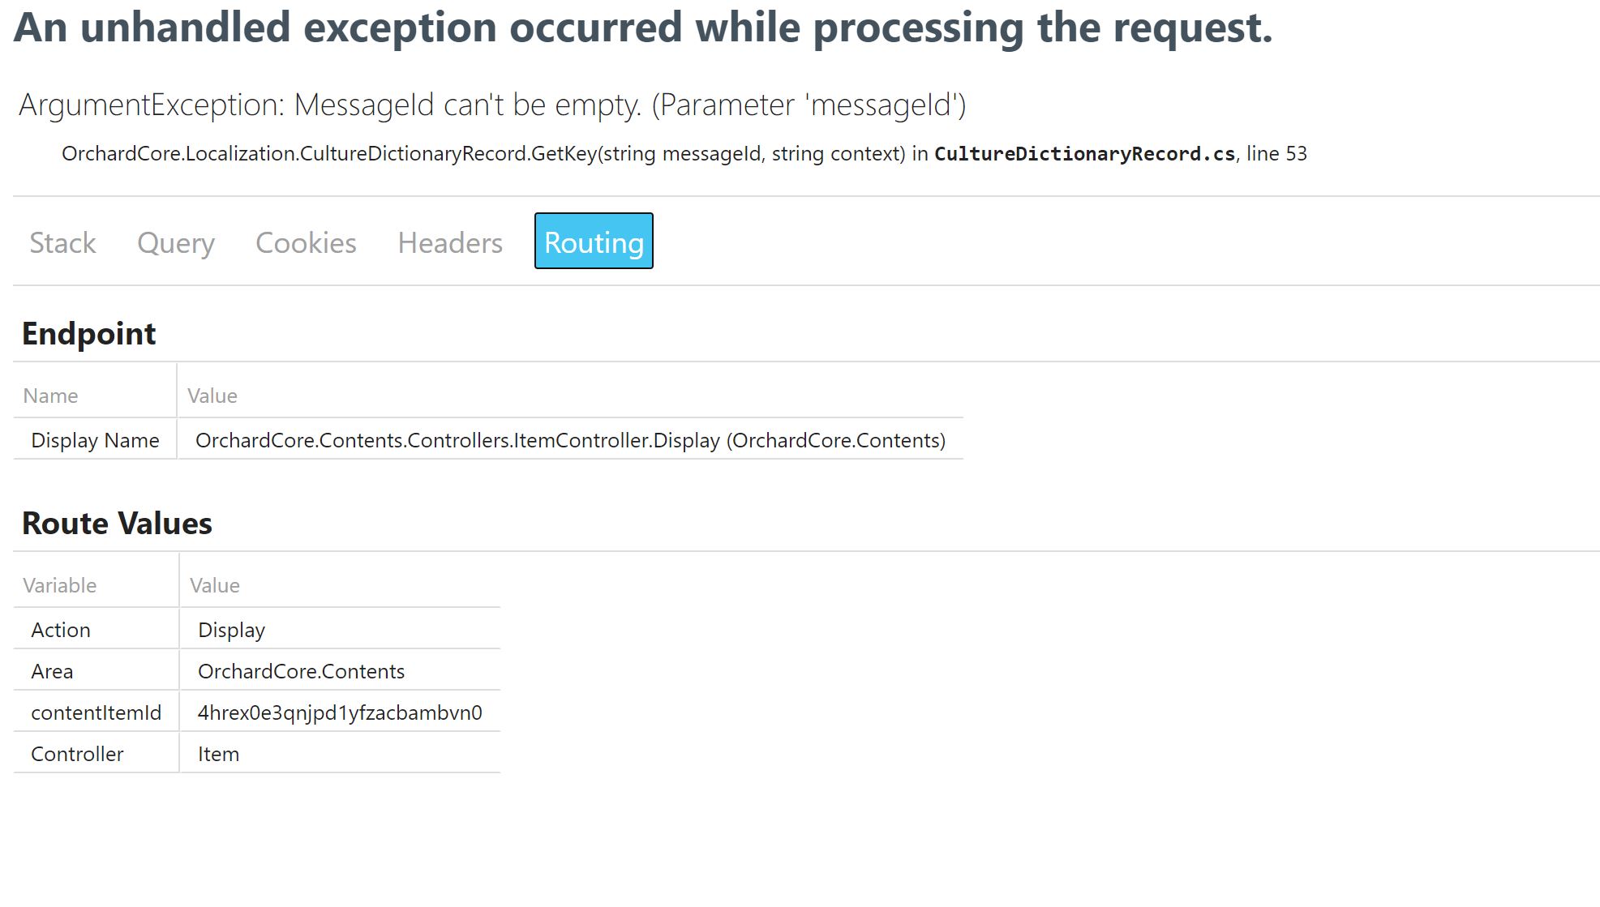Screen dimensions: 1600x907
Task: Open the Query tab
Action: click(x=175, y=242)
